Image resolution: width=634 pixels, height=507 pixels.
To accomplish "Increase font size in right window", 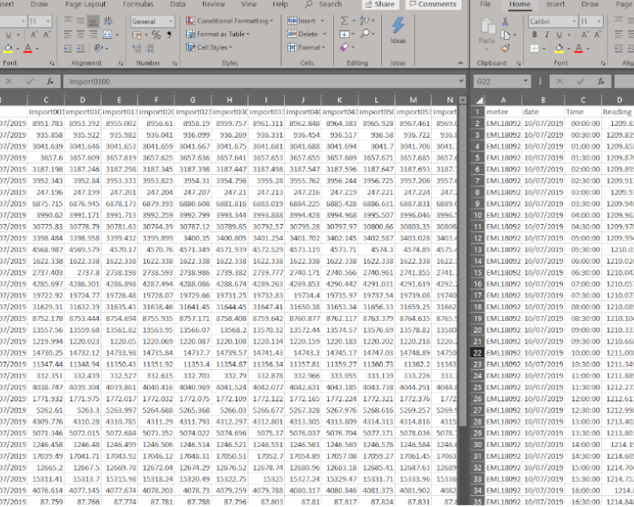I will pyautogui.click(x=585, y=35).
